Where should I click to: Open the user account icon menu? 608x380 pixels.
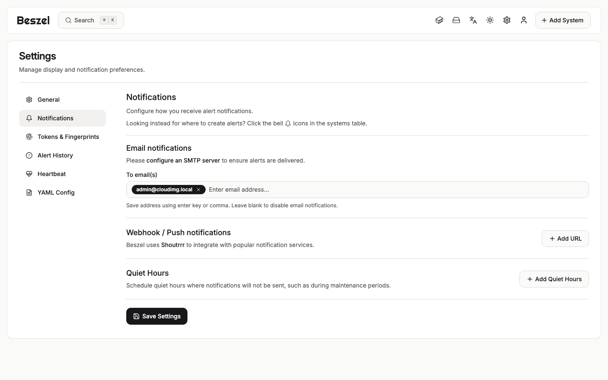pos(524,20)
